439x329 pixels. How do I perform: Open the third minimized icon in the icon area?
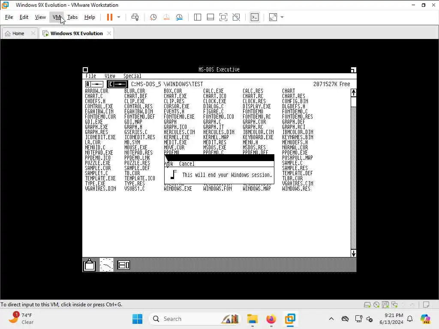[x=124, y=265]
